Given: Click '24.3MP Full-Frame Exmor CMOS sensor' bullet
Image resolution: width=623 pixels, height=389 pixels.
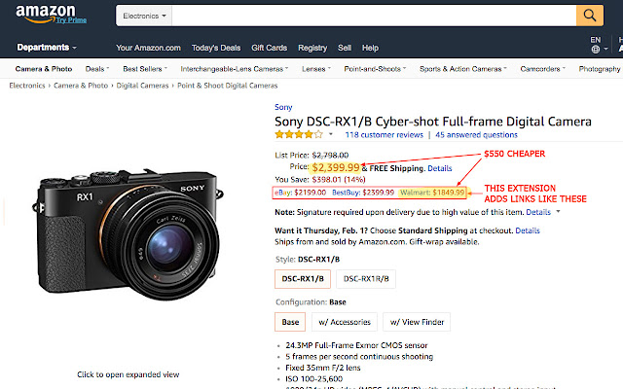Looking at the screenshot, I should tap(356, 345).
